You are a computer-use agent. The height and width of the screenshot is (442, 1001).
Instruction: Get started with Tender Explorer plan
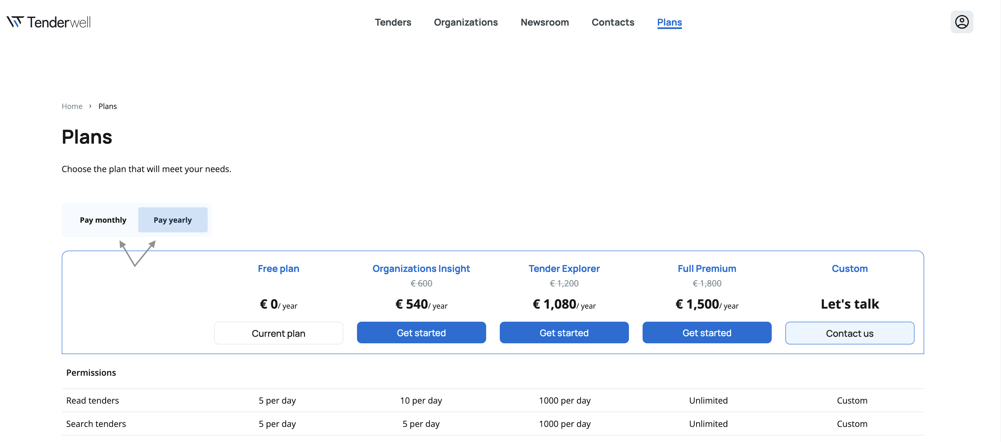pyautogui.click(x=564, y=332)
